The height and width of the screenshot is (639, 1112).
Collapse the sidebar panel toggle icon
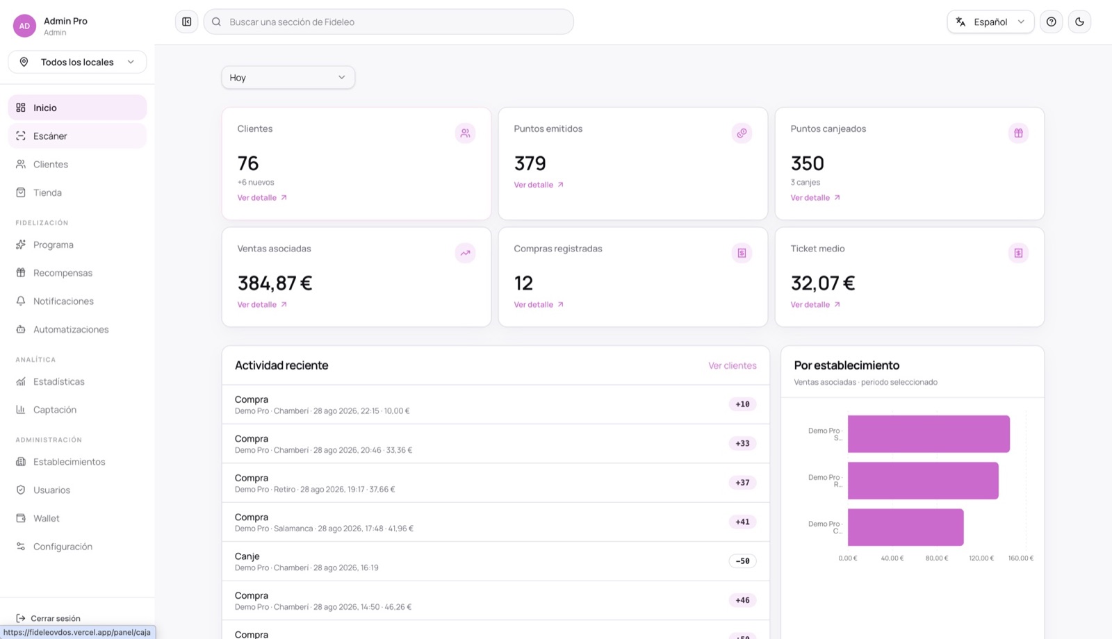186,22
